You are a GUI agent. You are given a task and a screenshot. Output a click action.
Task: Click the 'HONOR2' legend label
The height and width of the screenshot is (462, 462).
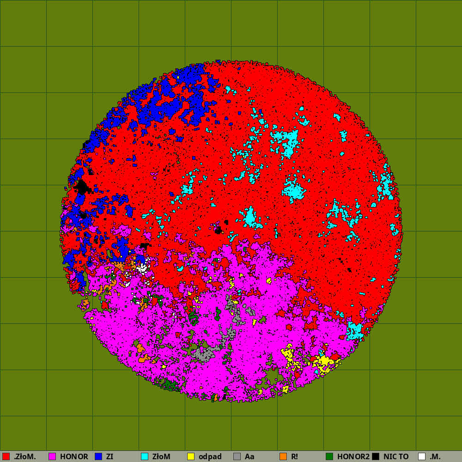(x=353, y=457)
